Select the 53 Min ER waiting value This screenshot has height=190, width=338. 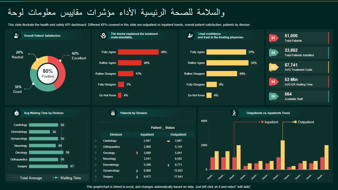click(291, 79)
